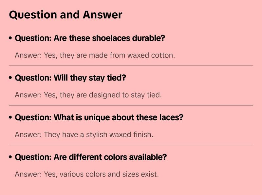Expand 'Are different colors available?' question
The width and height of the screenshot is (262, 195).
(x=91, y=157)
